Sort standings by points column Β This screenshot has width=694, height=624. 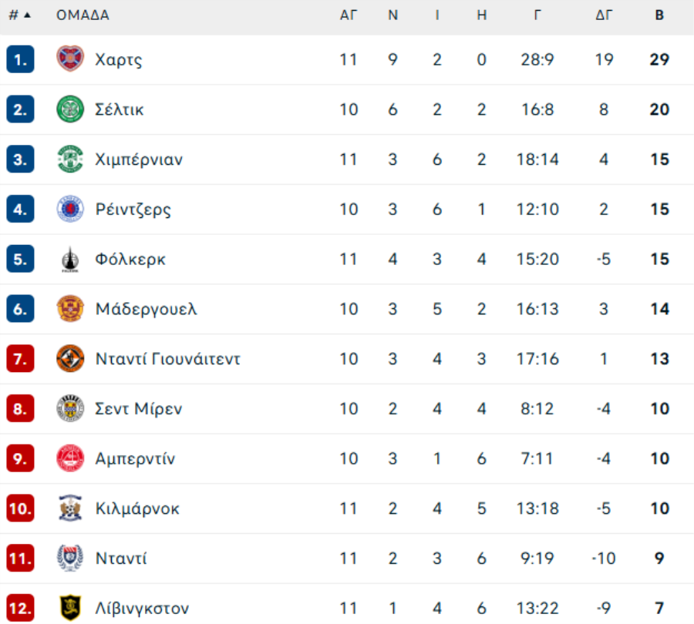point(659,15)
